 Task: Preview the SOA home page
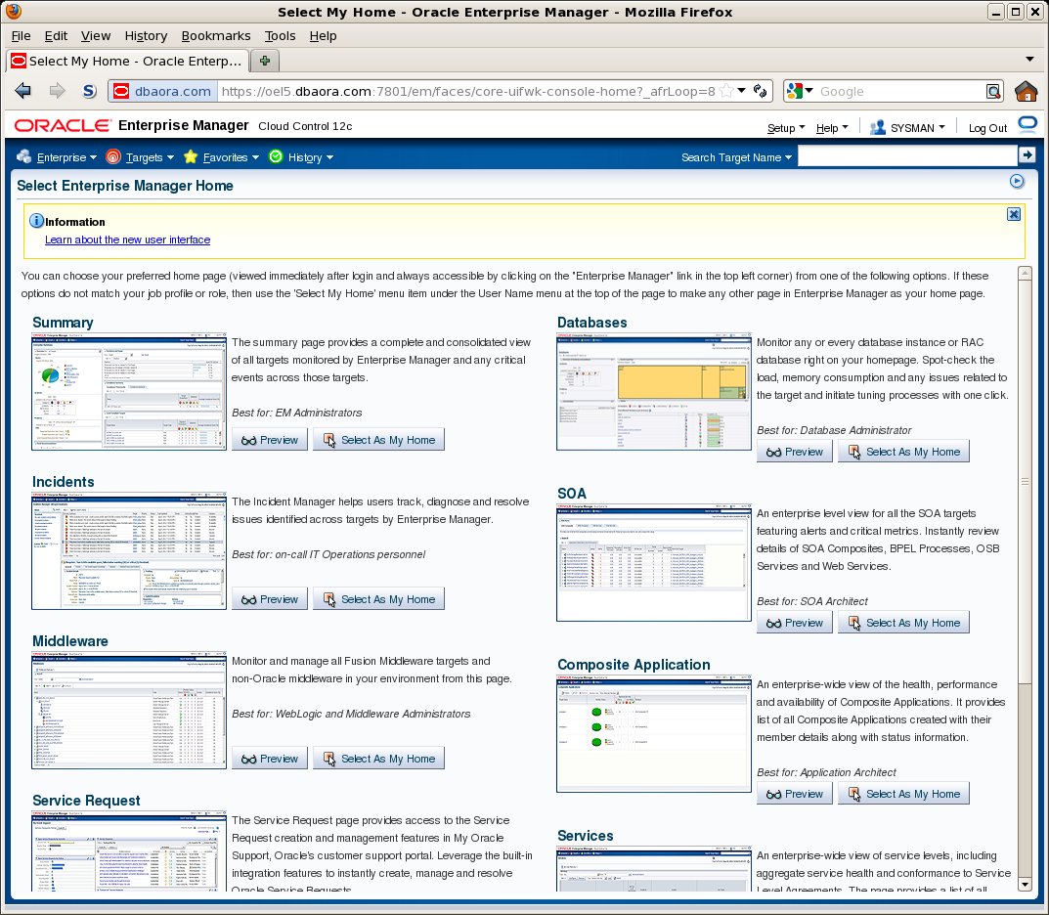coord(795,623)
